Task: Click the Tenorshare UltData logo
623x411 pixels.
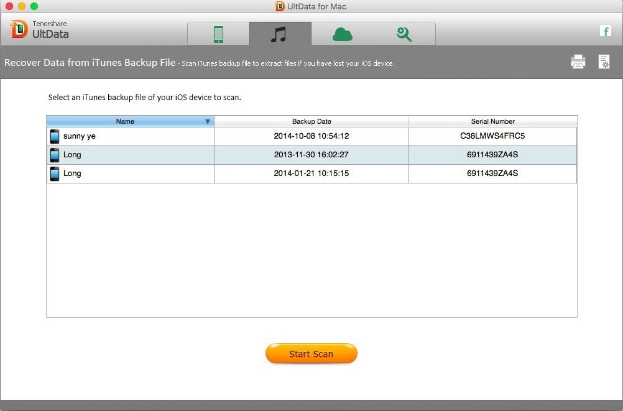Action: 39,29
